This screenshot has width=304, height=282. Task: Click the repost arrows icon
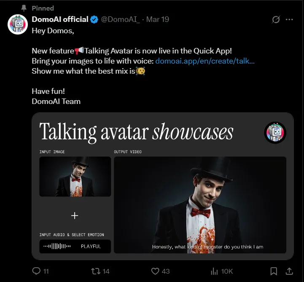tap(96, 271)
